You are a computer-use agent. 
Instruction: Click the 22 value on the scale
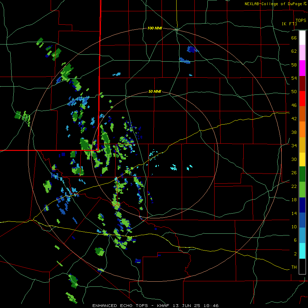click(294, 186)
